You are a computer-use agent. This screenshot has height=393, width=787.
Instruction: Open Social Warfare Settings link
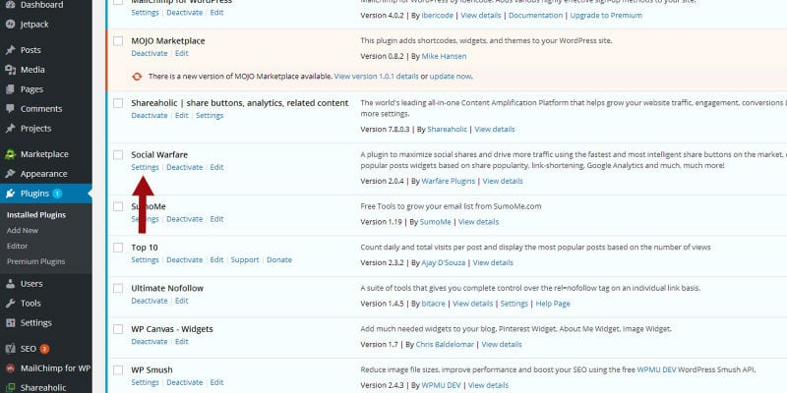click(x=145, y=167)
